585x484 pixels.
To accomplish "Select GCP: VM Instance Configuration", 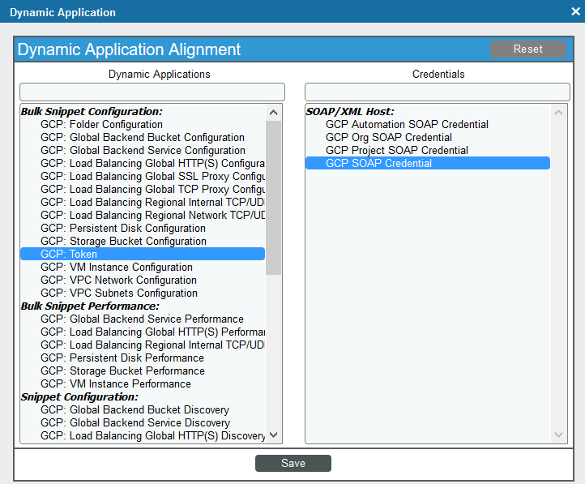I will click(143, 268).
